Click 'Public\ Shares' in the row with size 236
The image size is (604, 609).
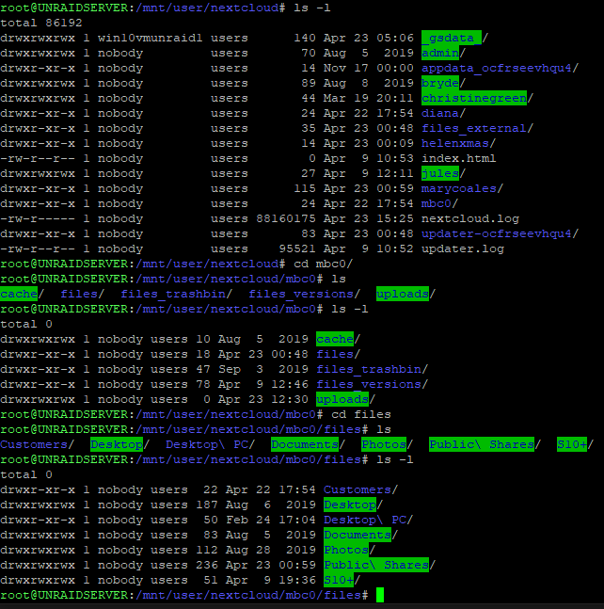point(376,565)
